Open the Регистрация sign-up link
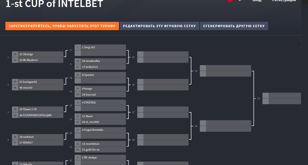The width and height of the screenshot is (308, 165). pyautogui.click(x=284, y=1)
